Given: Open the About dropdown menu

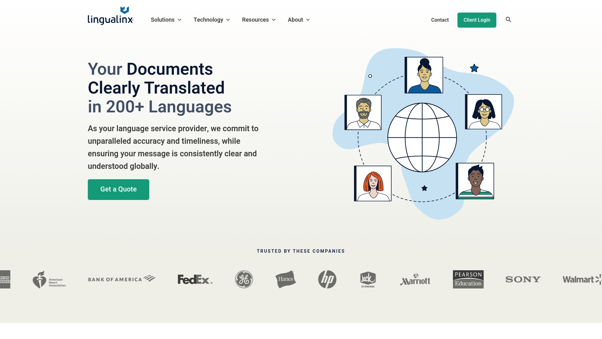Looking at the screenshot, I should (298, 19).
